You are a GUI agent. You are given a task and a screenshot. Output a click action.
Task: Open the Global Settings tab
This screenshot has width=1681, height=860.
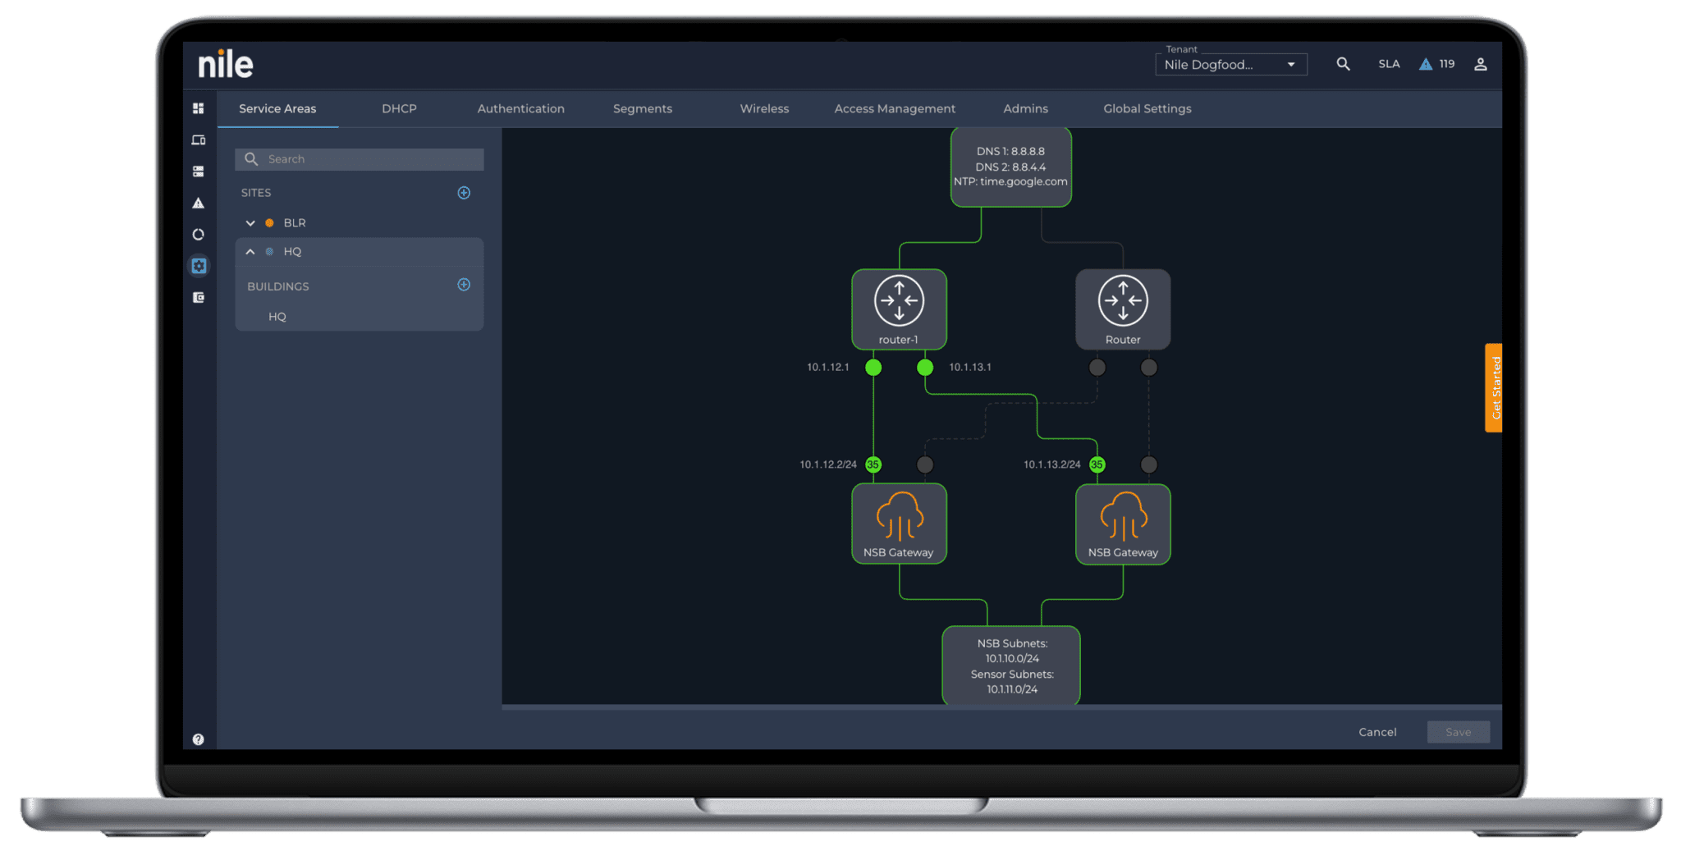(x=1147, y=108)
